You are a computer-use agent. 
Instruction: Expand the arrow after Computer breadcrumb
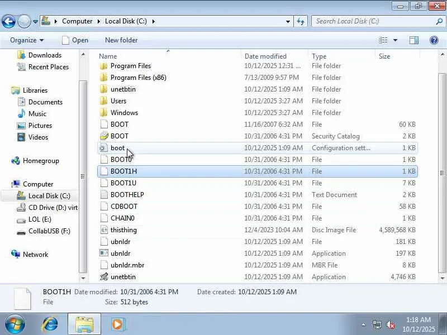pyautogui.click(x=99, y=21)
